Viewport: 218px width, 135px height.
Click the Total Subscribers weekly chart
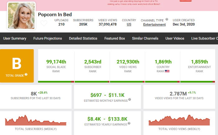click(36, 120)
